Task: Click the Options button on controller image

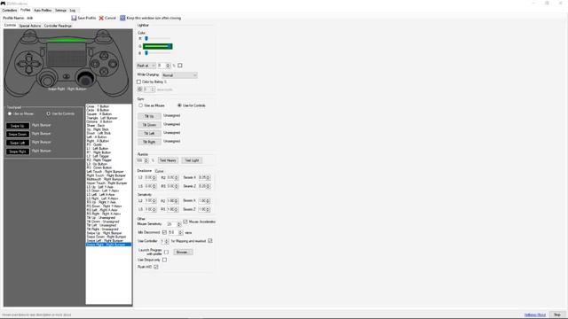Action: click(91, 52)
